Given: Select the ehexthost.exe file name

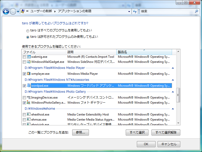Looking at the screenshot, I should click(40, 115).
